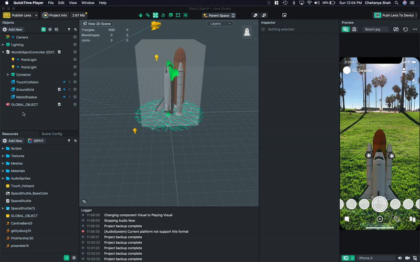This screenshot has width=420, height=262.
Task: Select the hand pan tool in top toolbar
Action: tap(140, 15)
